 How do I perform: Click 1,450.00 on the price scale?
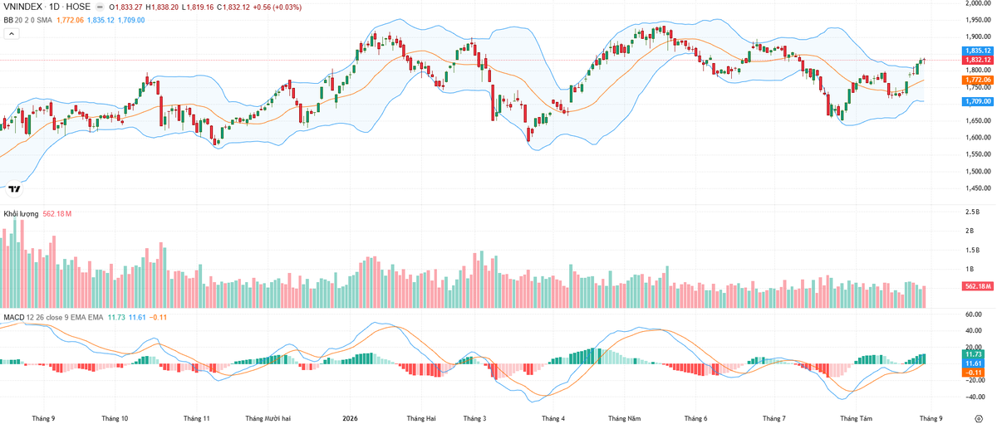click(x=978, y=188)
